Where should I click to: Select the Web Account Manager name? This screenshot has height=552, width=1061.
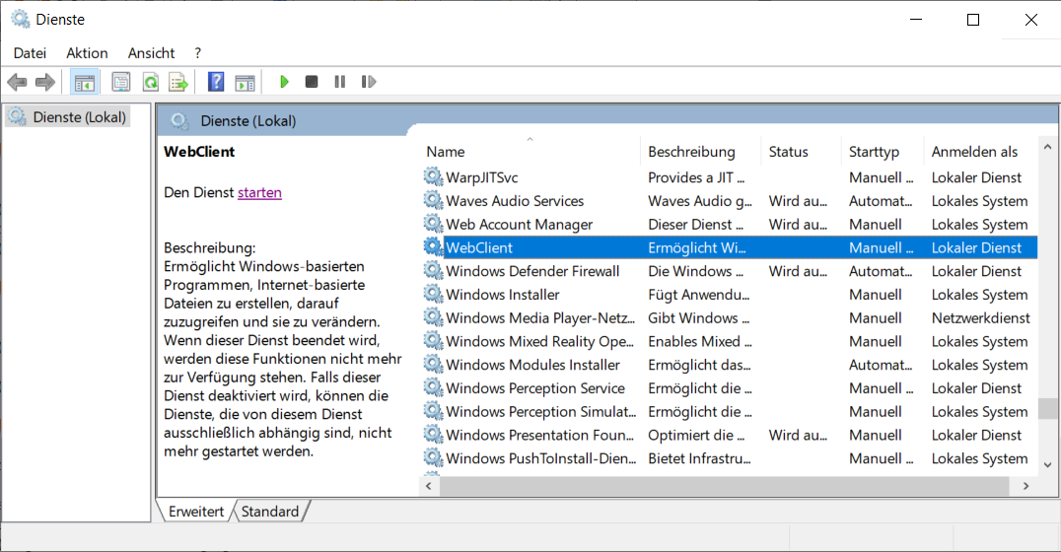pyautogui.click(x=519, y=224)
